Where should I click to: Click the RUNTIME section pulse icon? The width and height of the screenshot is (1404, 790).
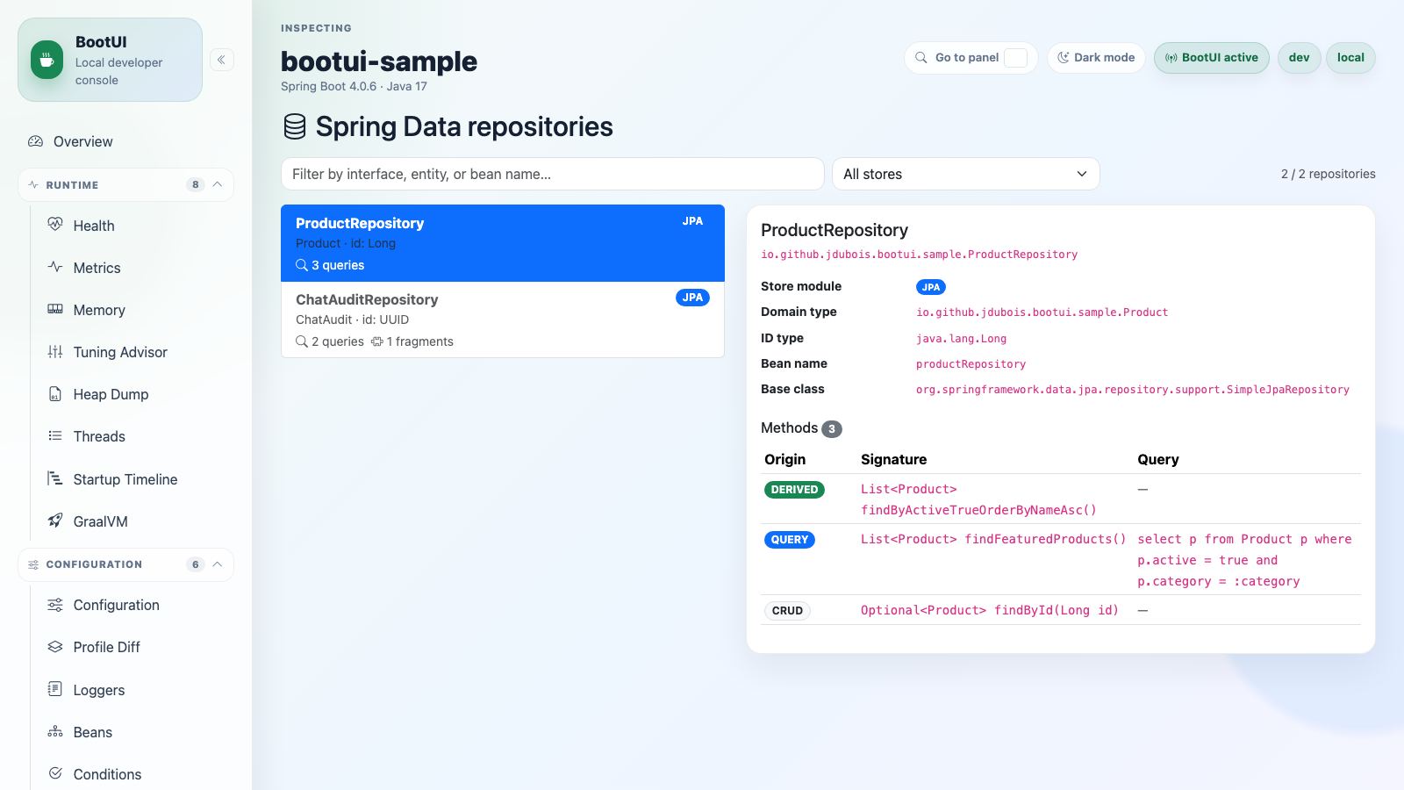[x=33, y=185]
